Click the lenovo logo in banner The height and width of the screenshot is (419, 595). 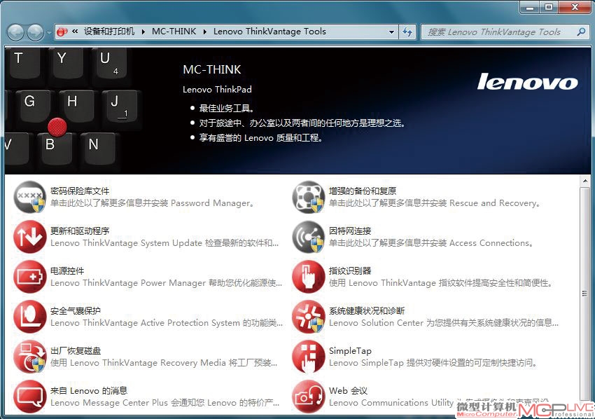[x=528, y=82]
